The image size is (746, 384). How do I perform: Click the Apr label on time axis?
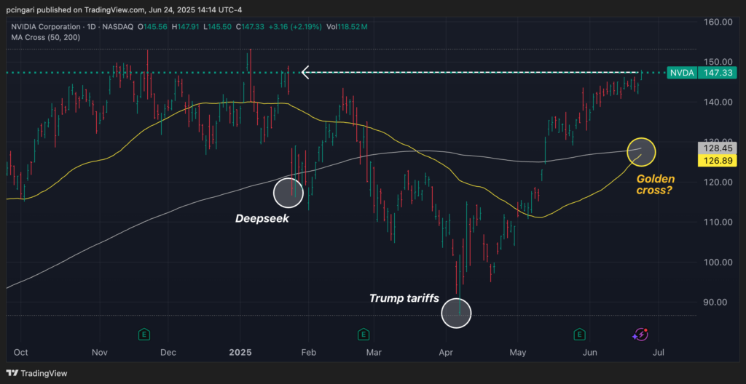coord(446,353)
